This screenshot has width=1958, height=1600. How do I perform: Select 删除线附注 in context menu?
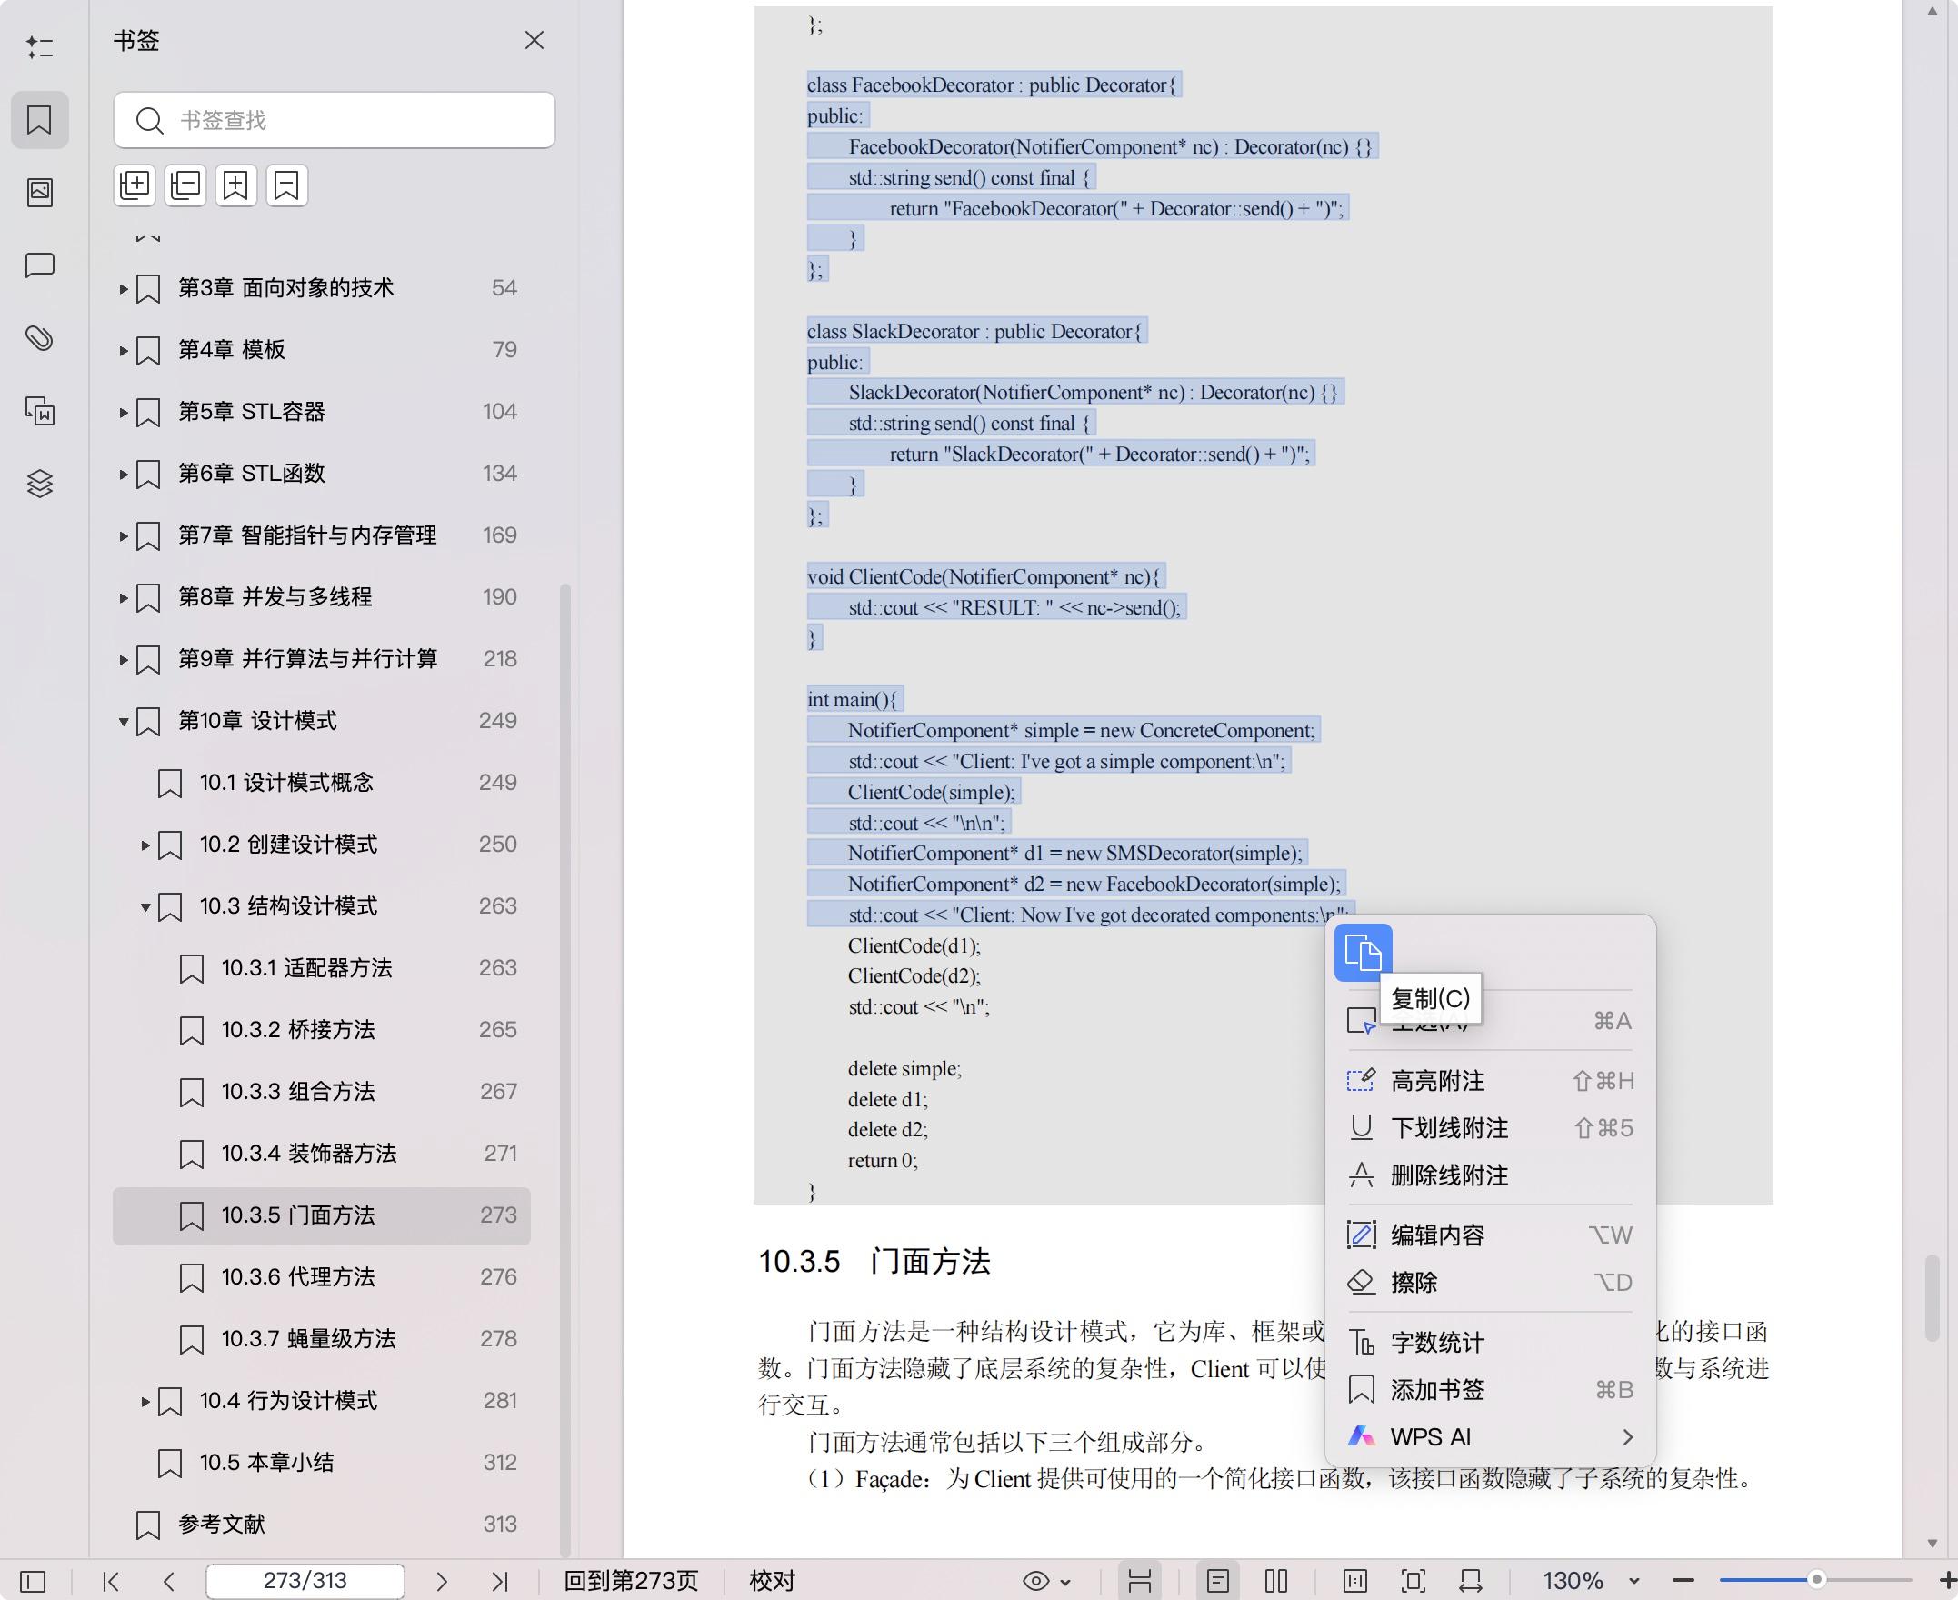coord(1490,1175)
